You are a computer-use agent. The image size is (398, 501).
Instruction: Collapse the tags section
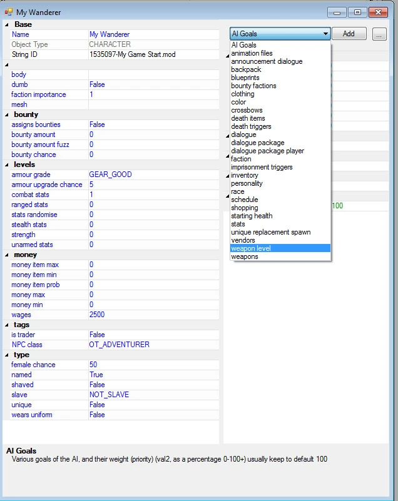(x=8, y=325)
